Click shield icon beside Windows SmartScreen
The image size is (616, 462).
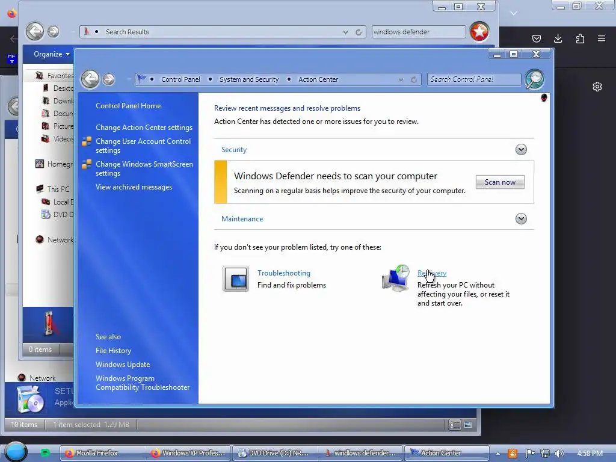tap(87, 164)
